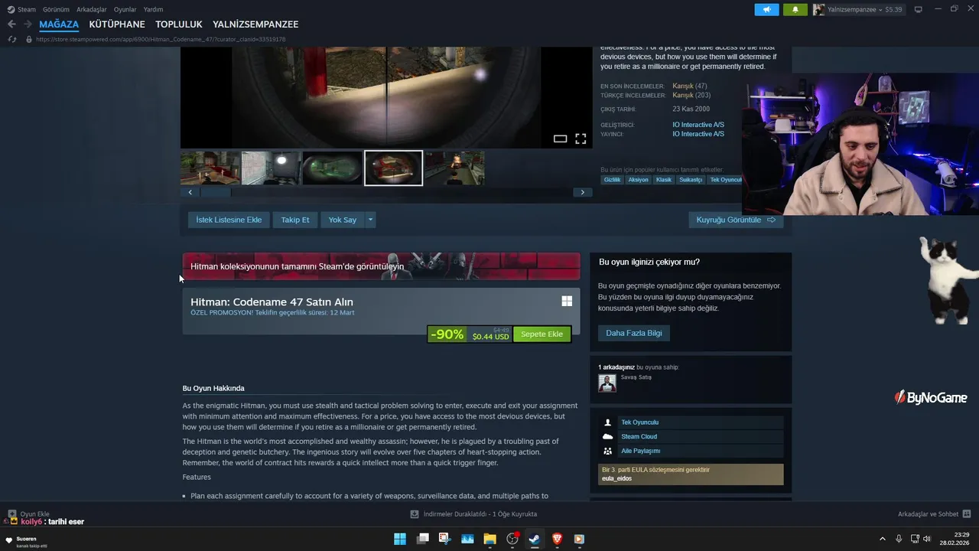The width and height of the screenshot is (979, 551).
Task: Open developer IO Interactive A/S link
Action: (698, 125)
